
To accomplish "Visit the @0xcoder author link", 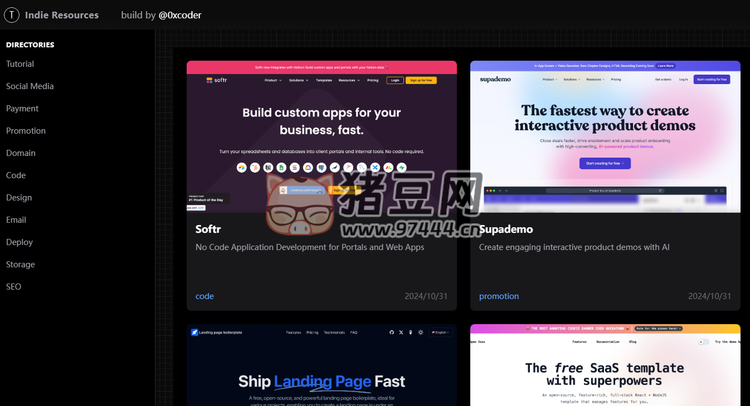I will point(180,15).
